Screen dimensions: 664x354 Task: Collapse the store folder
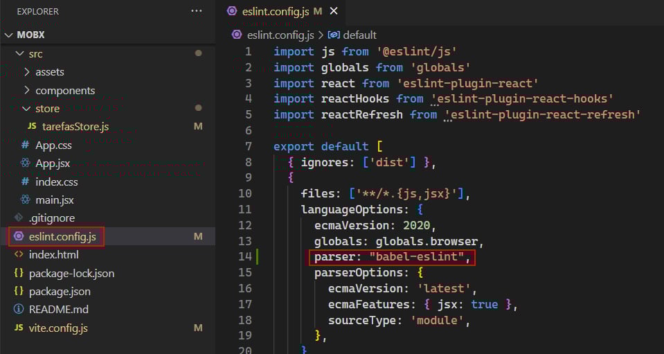pos(27,108)
